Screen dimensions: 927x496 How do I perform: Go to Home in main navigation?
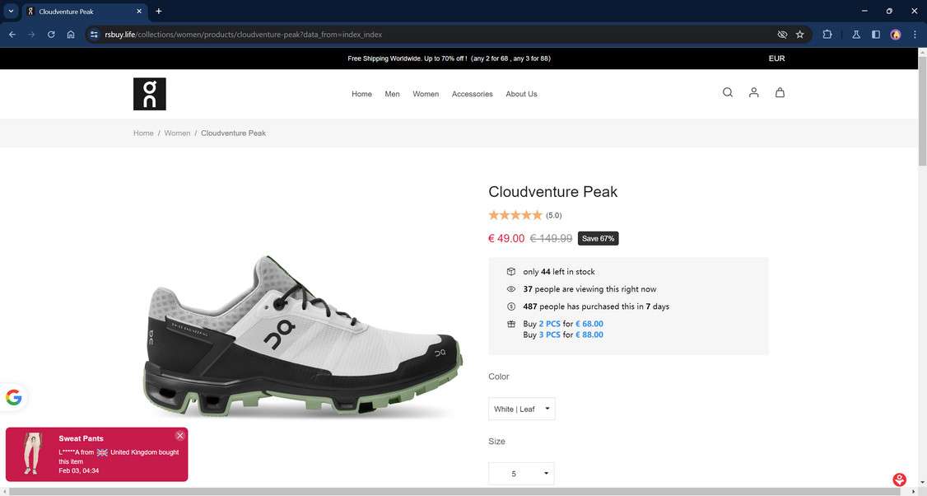pyautogui.click(x=361, y=94)
